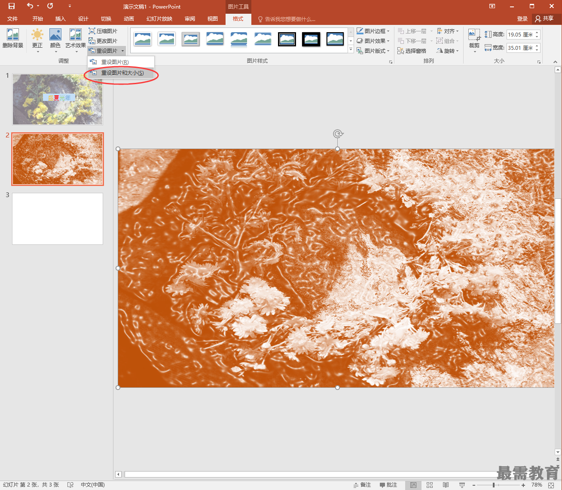Open the Picture Border (图片边框) dropdown

tap(373, 31)
